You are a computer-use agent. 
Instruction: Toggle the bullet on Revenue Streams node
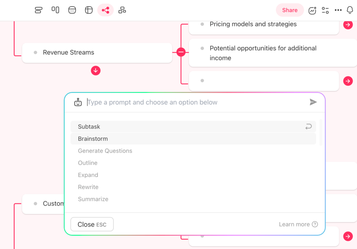[35, 53]
